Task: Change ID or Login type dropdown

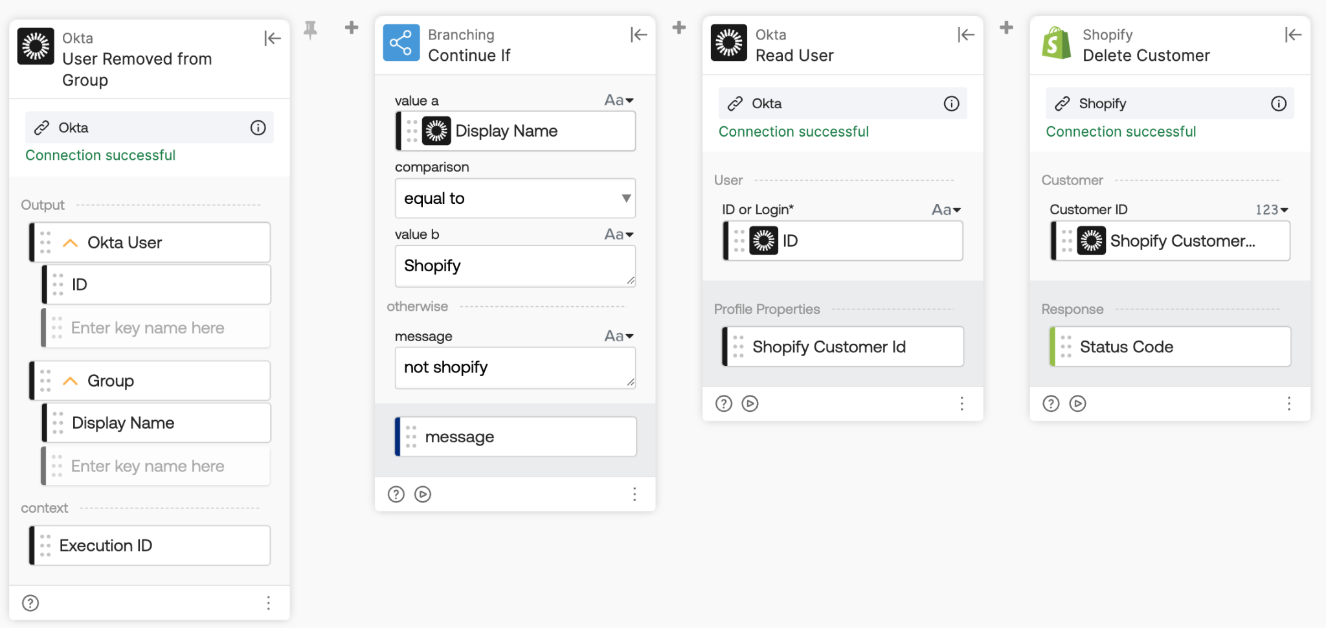Action: click(x=946, y=210)
